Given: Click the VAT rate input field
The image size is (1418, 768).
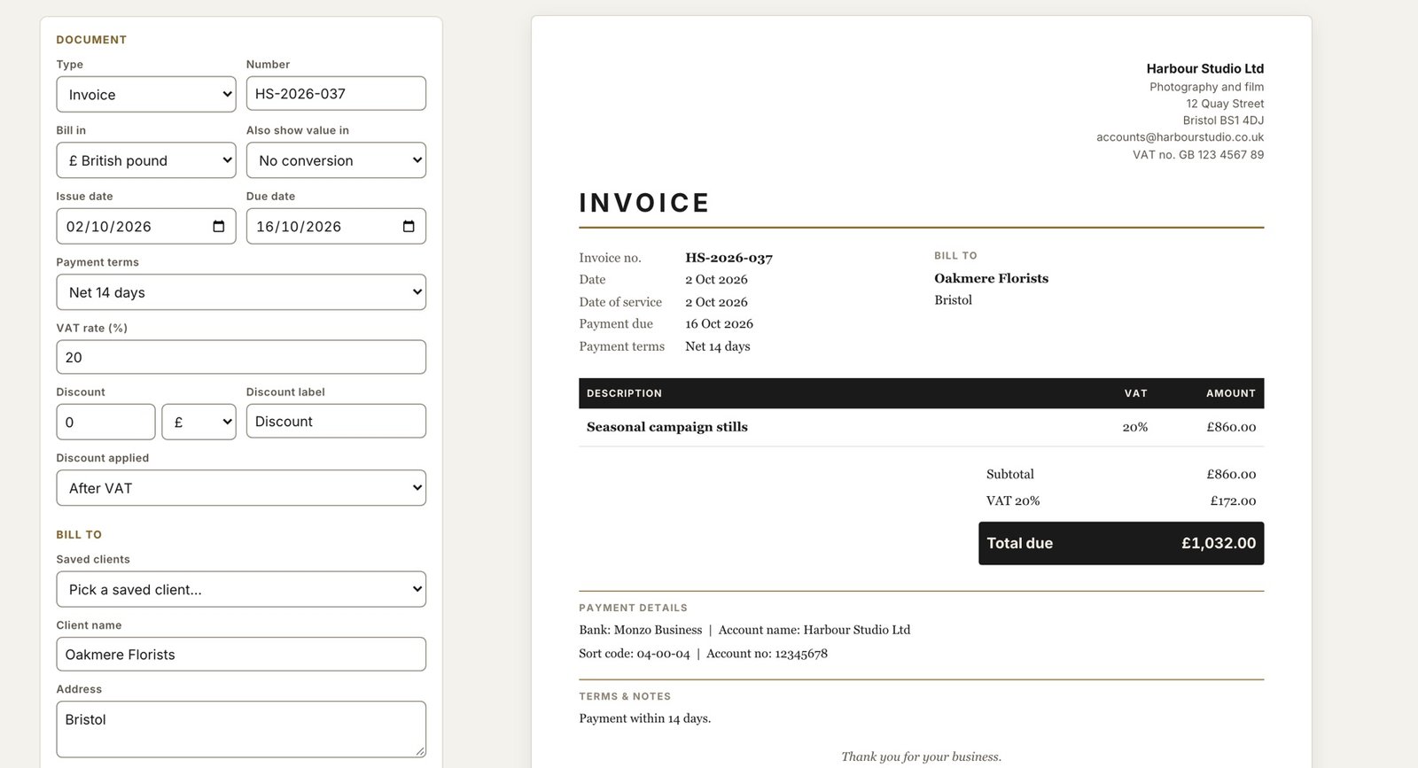Looking at the screenshot, I should [x=241, y=357].
